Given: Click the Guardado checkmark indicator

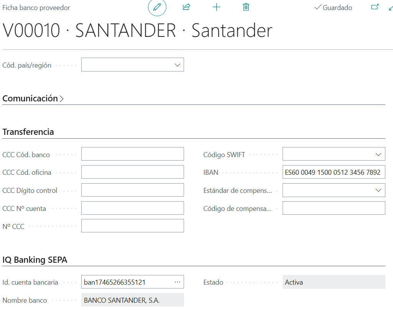Looking at the screenshot, I should coord(333,7).
